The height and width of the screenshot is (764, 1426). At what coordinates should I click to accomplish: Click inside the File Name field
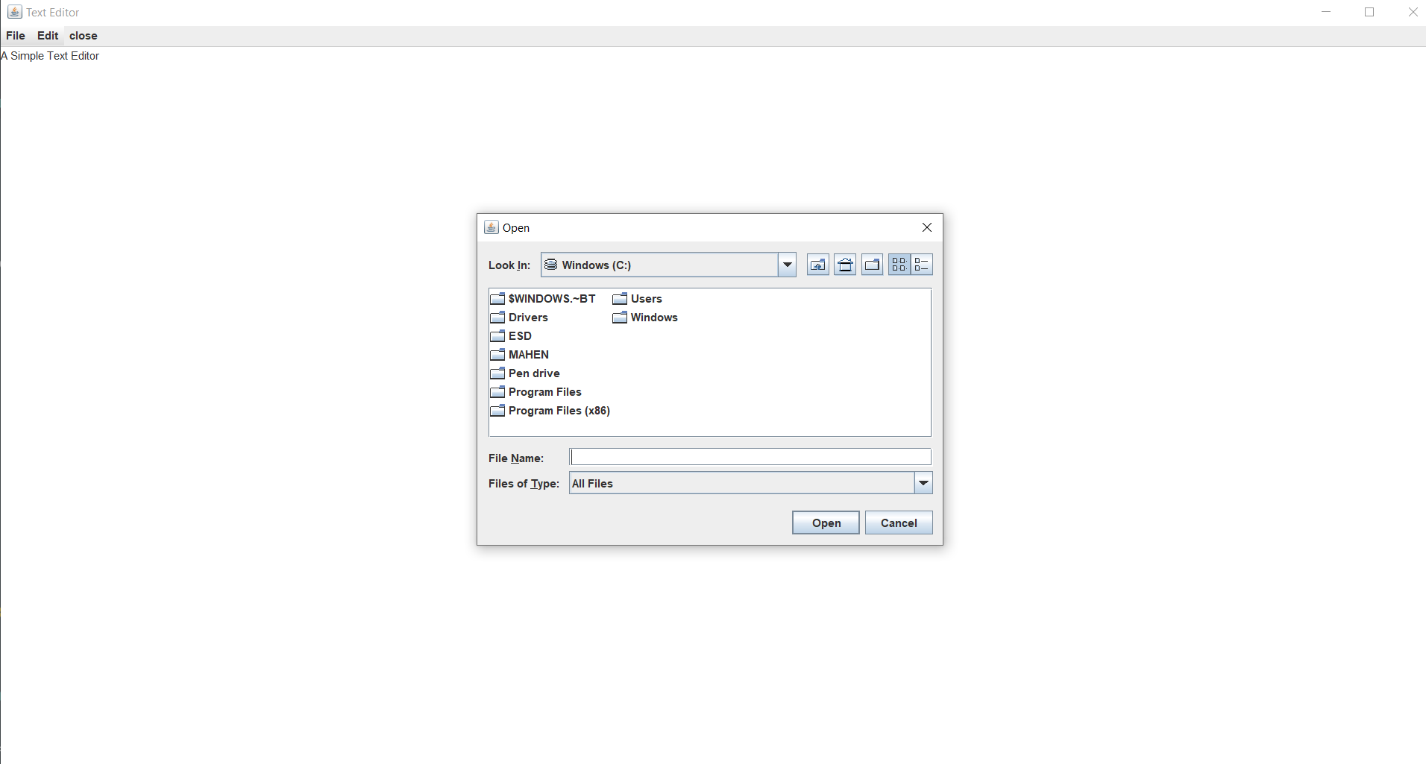click(x=750, y=456)
